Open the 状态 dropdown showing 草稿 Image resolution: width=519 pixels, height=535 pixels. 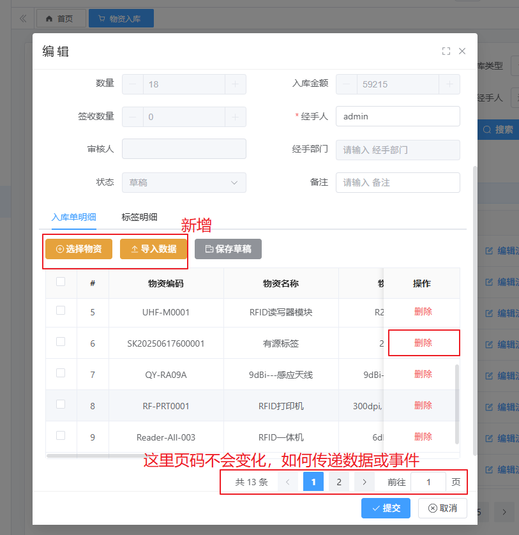tap(184, 183)
